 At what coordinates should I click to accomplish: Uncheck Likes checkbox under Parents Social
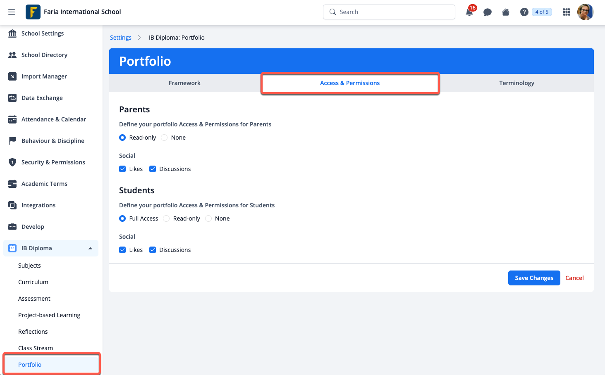[x=122, y=169]
